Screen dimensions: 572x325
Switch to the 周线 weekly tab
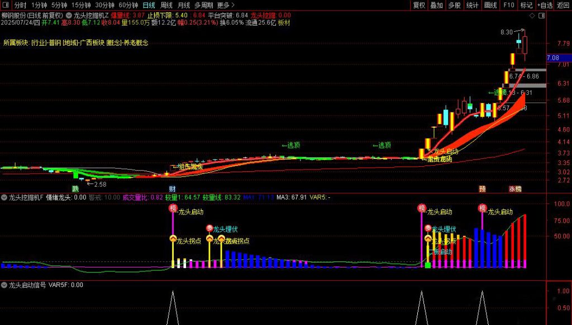166,6
